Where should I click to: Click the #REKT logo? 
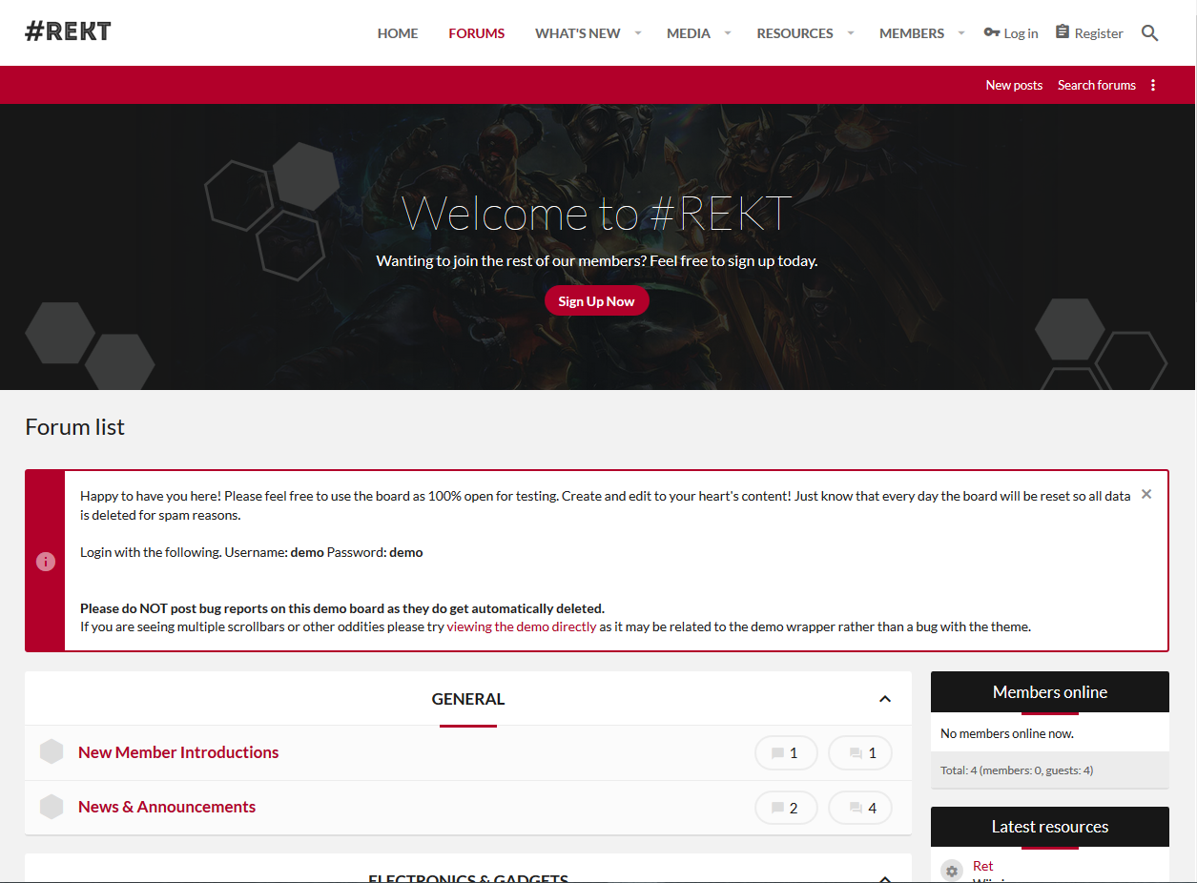68,31
